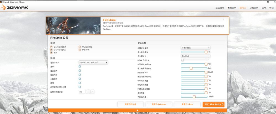Image resolution: width=276 pixels, height=114 pixels.
Task: Click the shadow map size slider showing 2048
Action: (194, 72)
